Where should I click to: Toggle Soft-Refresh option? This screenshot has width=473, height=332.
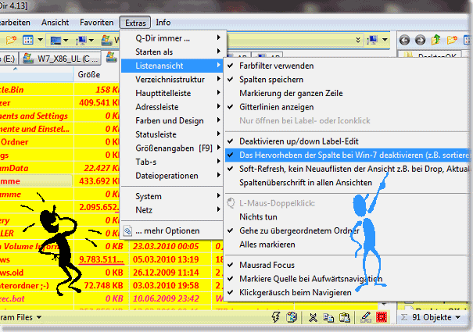[x=347, y=169]
